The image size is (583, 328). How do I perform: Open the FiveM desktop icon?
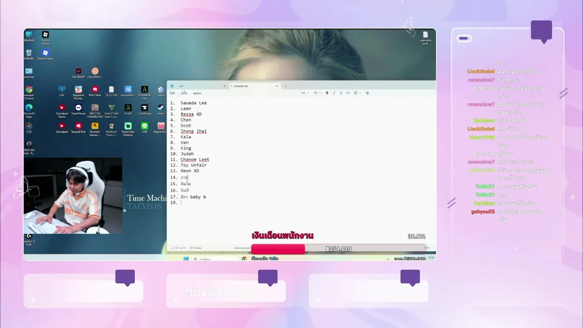128,110
